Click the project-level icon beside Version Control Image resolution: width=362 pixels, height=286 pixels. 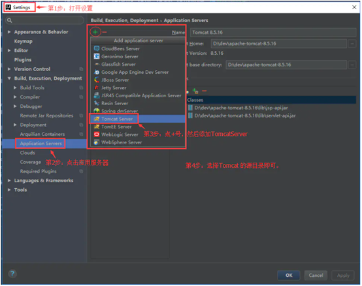[81, 69]
